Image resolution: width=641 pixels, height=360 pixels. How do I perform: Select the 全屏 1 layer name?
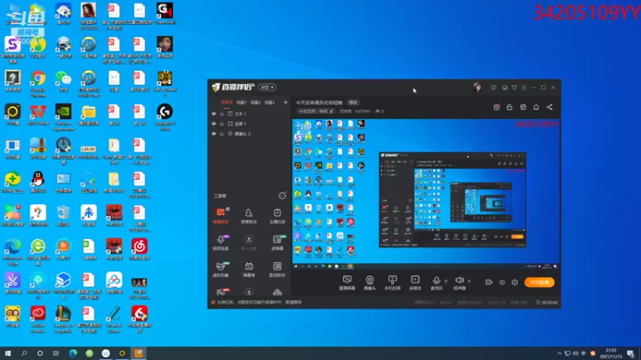click(x=240, y=124)
